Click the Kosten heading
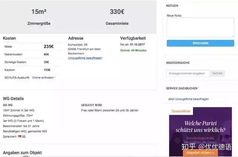 tap(9, 38)
